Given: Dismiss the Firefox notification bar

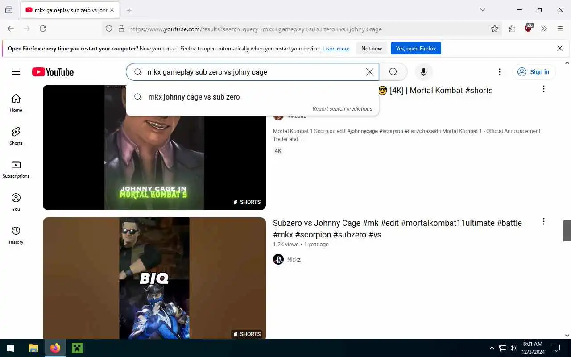Looking at the screenshot, I should [x=560, y=48].
